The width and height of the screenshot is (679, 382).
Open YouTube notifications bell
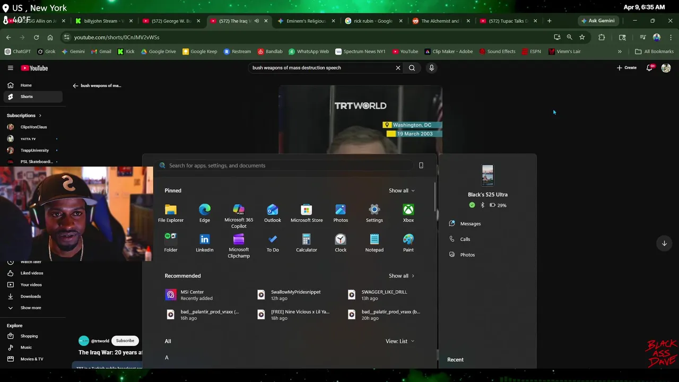point(649,68)
